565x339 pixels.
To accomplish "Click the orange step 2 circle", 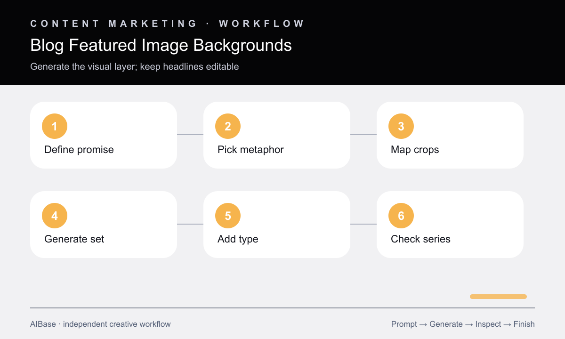I will pos(228,126).
